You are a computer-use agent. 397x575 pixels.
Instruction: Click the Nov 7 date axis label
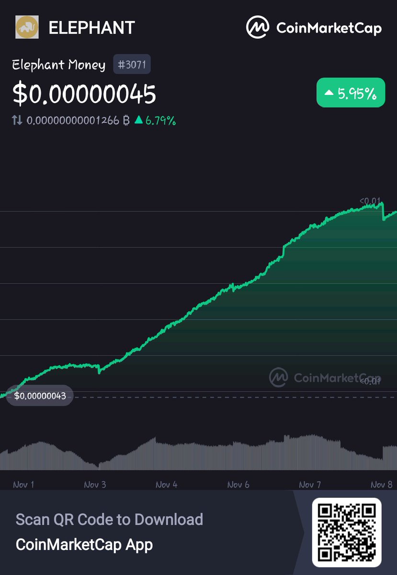[x=310, y=484]
